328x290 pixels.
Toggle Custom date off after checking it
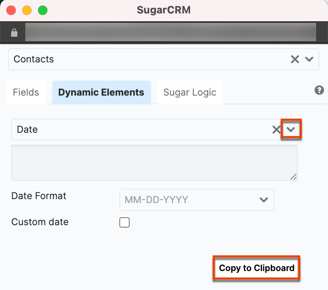coord(124,222)
